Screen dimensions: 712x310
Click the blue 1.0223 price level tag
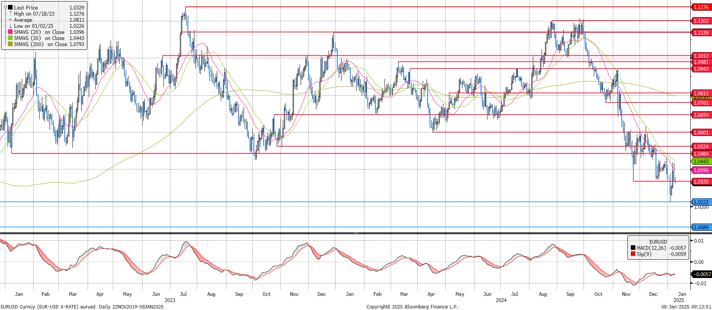point(701,202)
